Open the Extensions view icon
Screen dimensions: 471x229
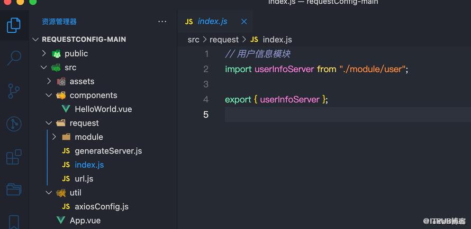(14, 157)
